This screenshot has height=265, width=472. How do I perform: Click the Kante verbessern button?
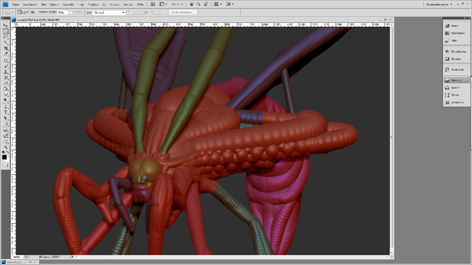(183, 12)
